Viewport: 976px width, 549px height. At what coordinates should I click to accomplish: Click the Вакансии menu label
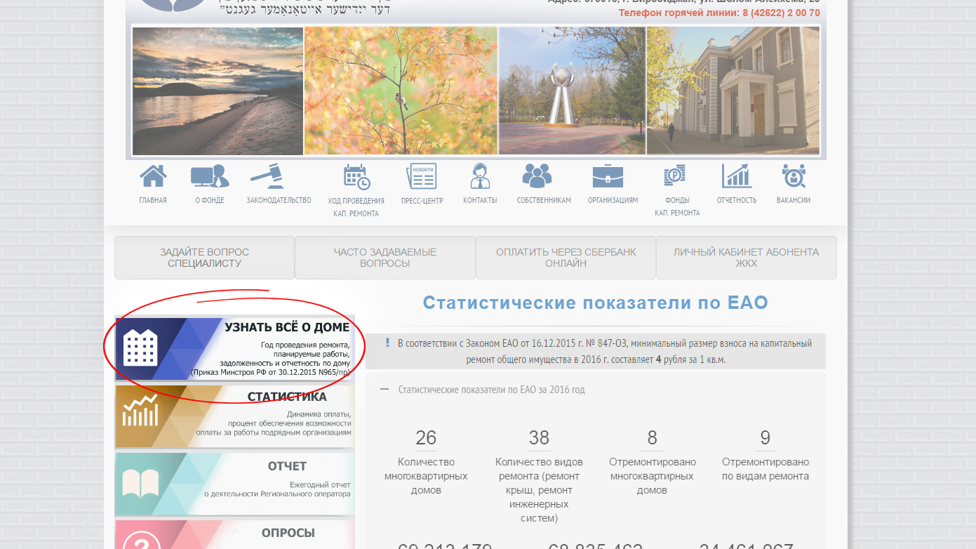[x=794, y=200]
